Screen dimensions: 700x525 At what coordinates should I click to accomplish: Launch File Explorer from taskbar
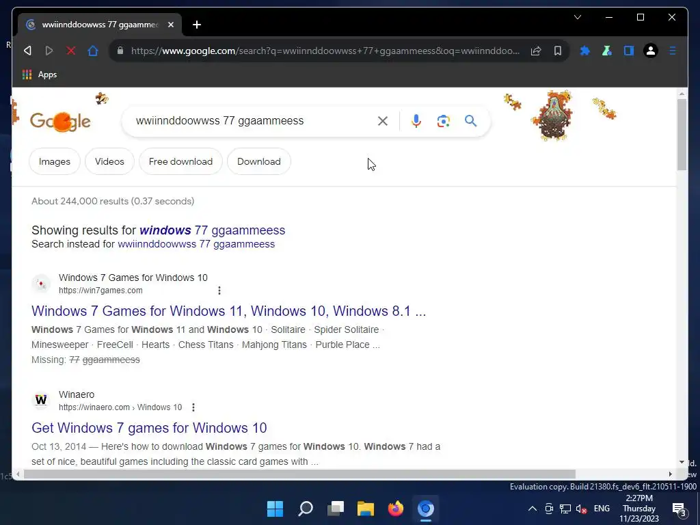(x=365, y=509)
